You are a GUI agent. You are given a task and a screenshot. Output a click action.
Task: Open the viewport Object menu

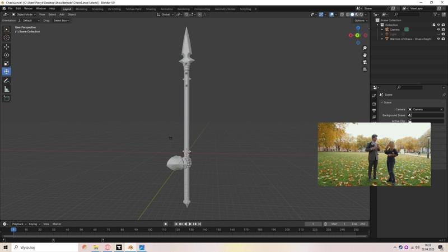[x=72, y=15]
